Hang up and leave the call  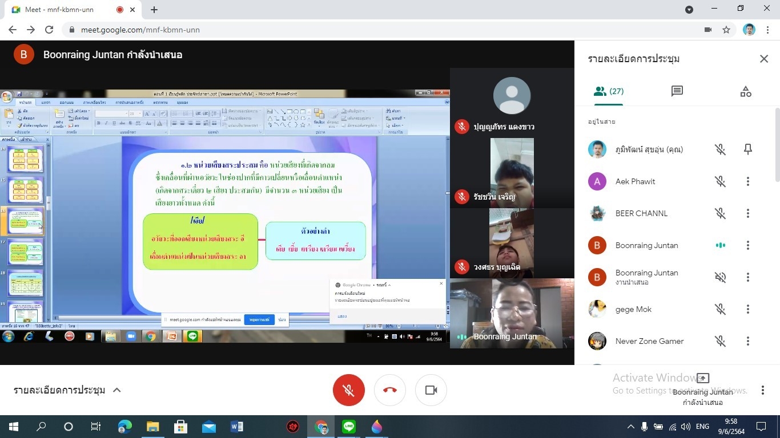[x=390, y=390]
